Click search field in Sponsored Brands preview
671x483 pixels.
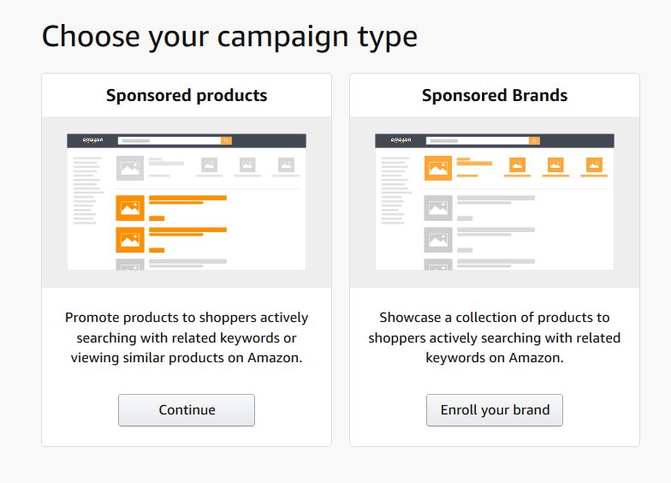(x=478, y=140)
